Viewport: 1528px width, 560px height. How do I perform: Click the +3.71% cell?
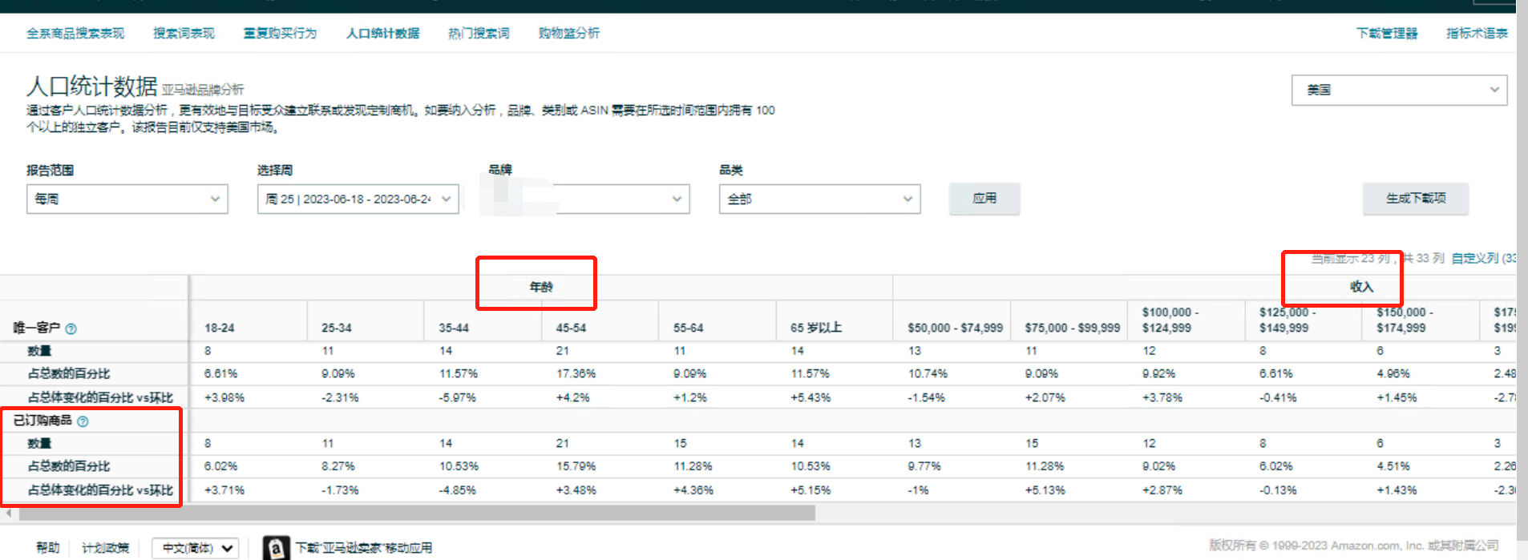(224, 490)
